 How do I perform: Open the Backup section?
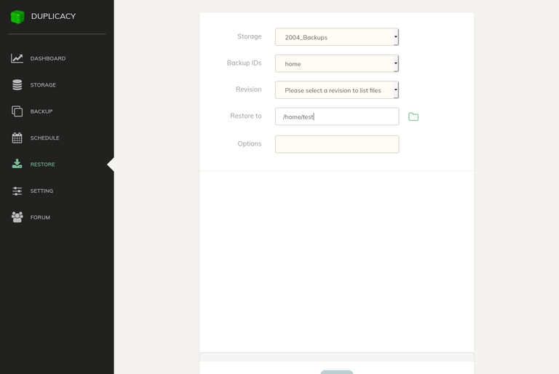(x=41, y=111)
